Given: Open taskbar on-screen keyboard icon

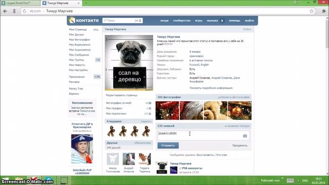Looking at the screenshot, I should click(290, 180).
